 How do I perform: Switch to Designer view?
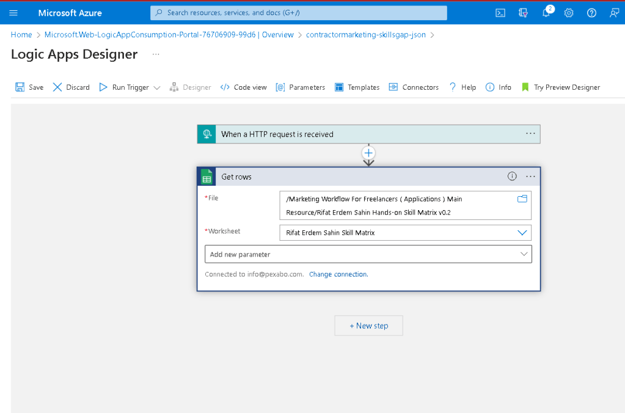point(190,87)
